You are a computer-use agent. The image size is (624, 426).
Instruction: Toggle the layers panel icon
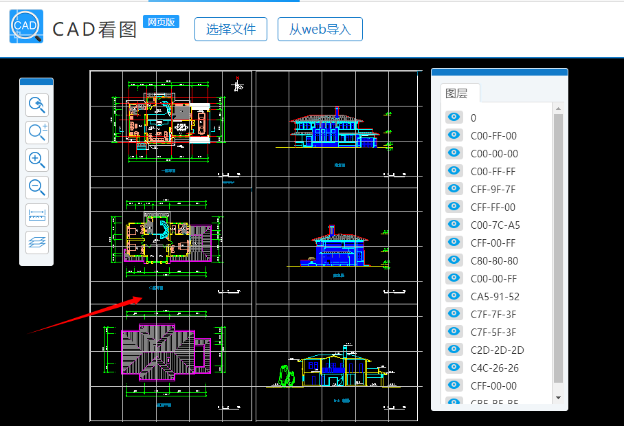pos(37,242)
